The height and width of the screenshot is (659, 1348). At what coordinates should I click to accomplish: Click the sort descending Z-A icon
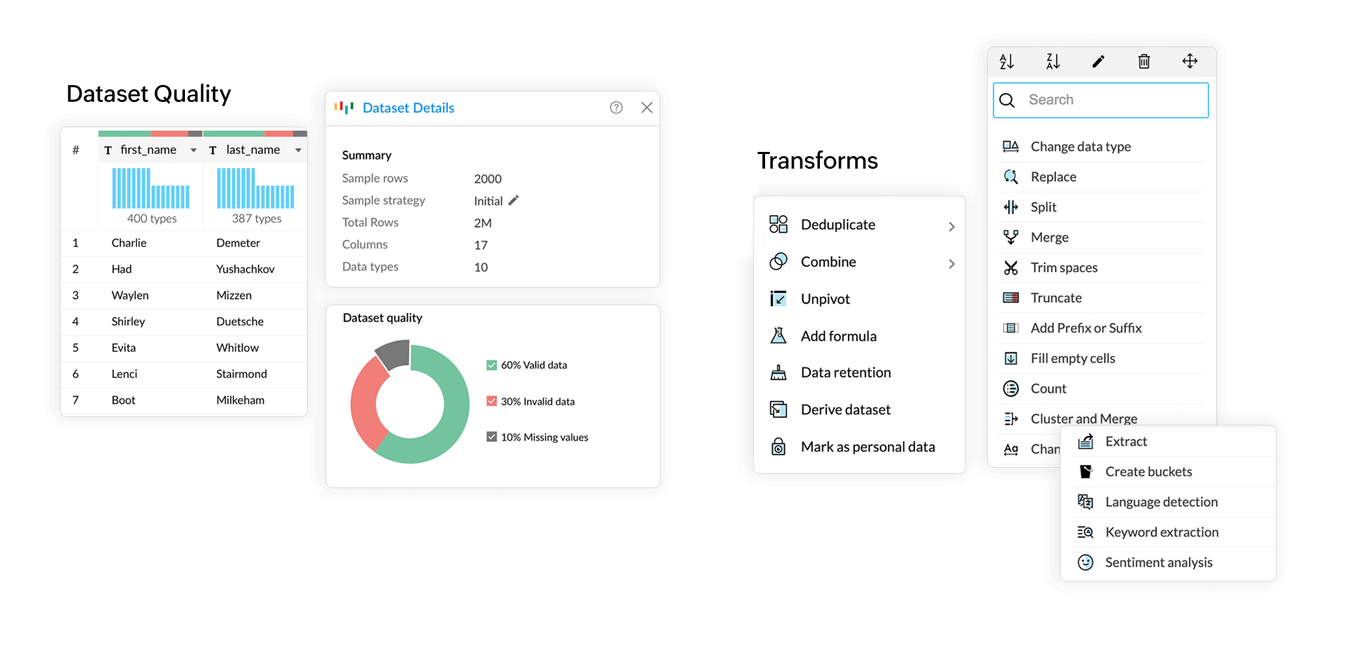point(1053,62)
